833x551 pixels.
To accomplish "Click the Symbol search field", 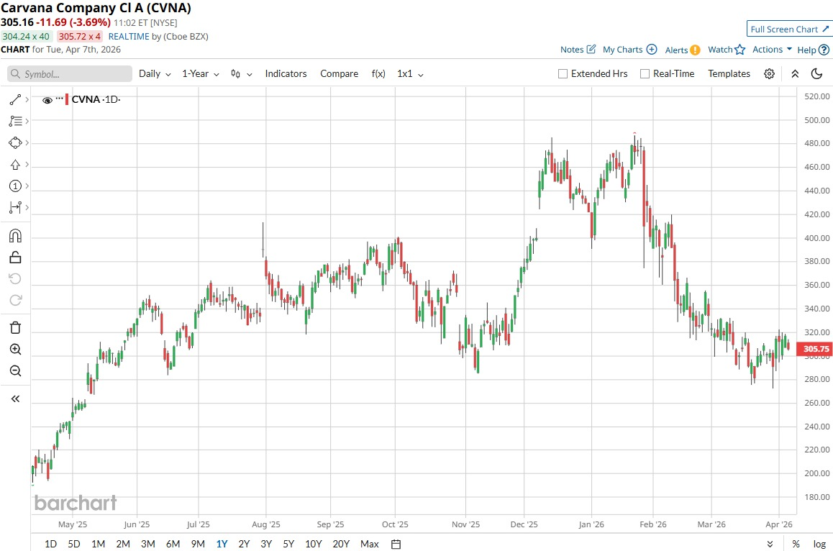I will (x=70, y=73).
